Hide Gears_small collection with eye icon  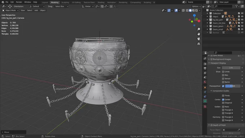(242, 30)
